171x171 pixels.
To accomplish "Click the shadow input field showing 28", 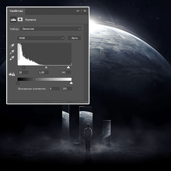I will (23, 72).
